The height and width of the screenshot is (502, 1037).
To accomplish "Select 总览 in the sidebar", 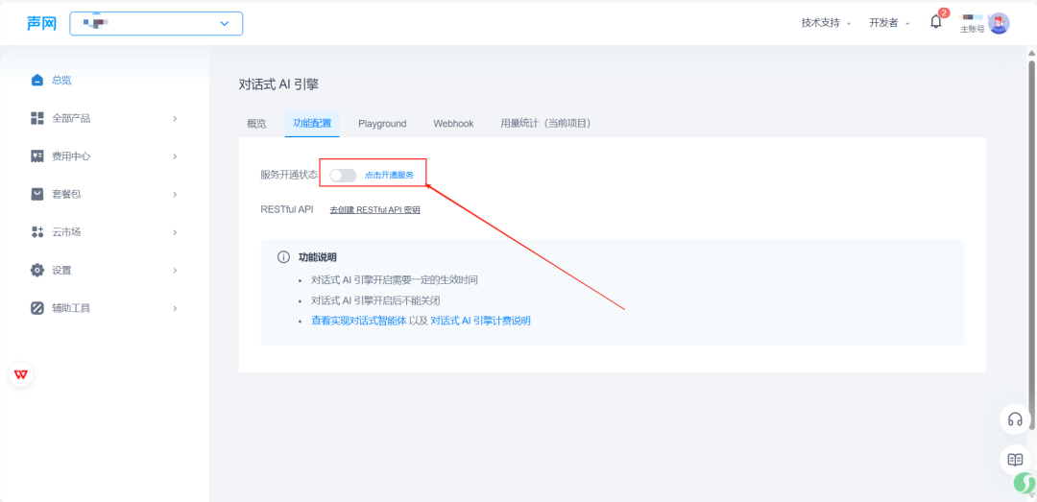I will (61, 80).
